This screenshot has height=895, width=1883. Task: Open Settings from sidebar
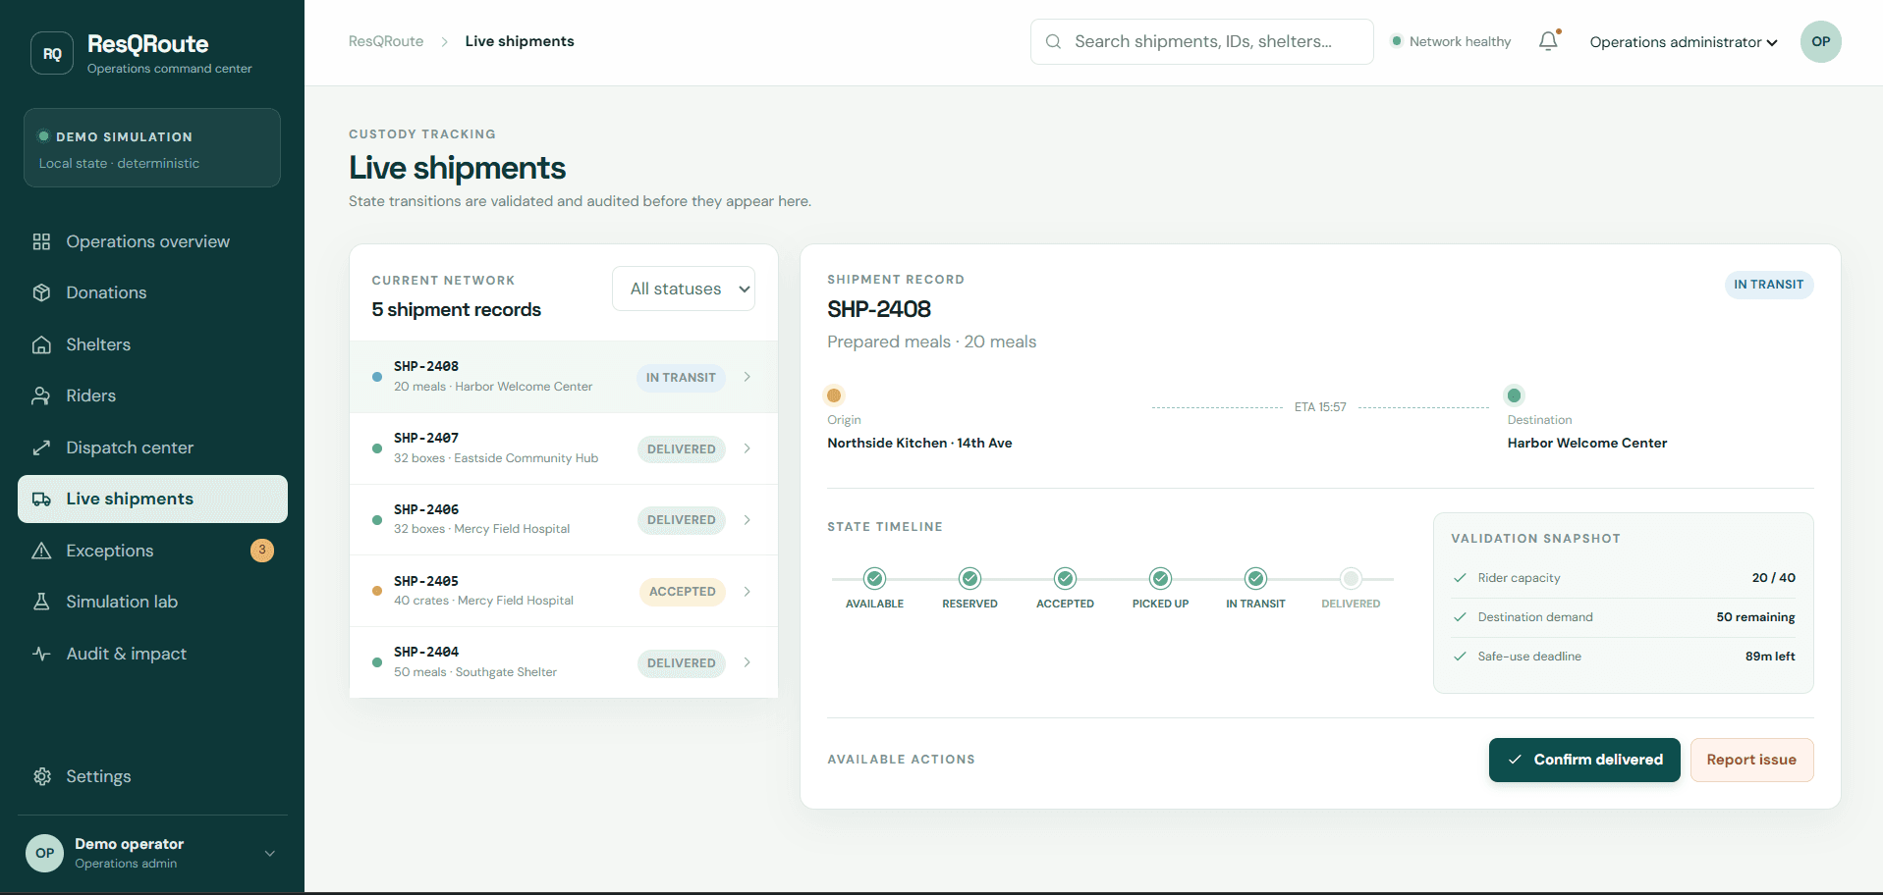[152, 776]
